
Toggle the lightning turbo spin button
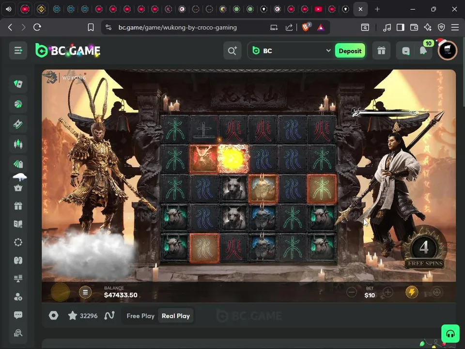coord(412,292)
